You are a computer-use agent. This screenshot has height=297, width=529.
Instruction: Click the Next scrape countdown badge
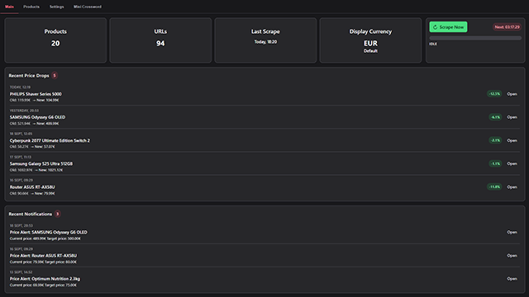[507, 27]
